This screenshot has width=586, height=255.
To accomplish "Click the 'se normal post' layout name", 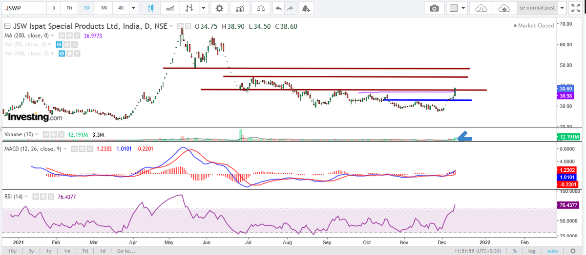I will [537, 8].
